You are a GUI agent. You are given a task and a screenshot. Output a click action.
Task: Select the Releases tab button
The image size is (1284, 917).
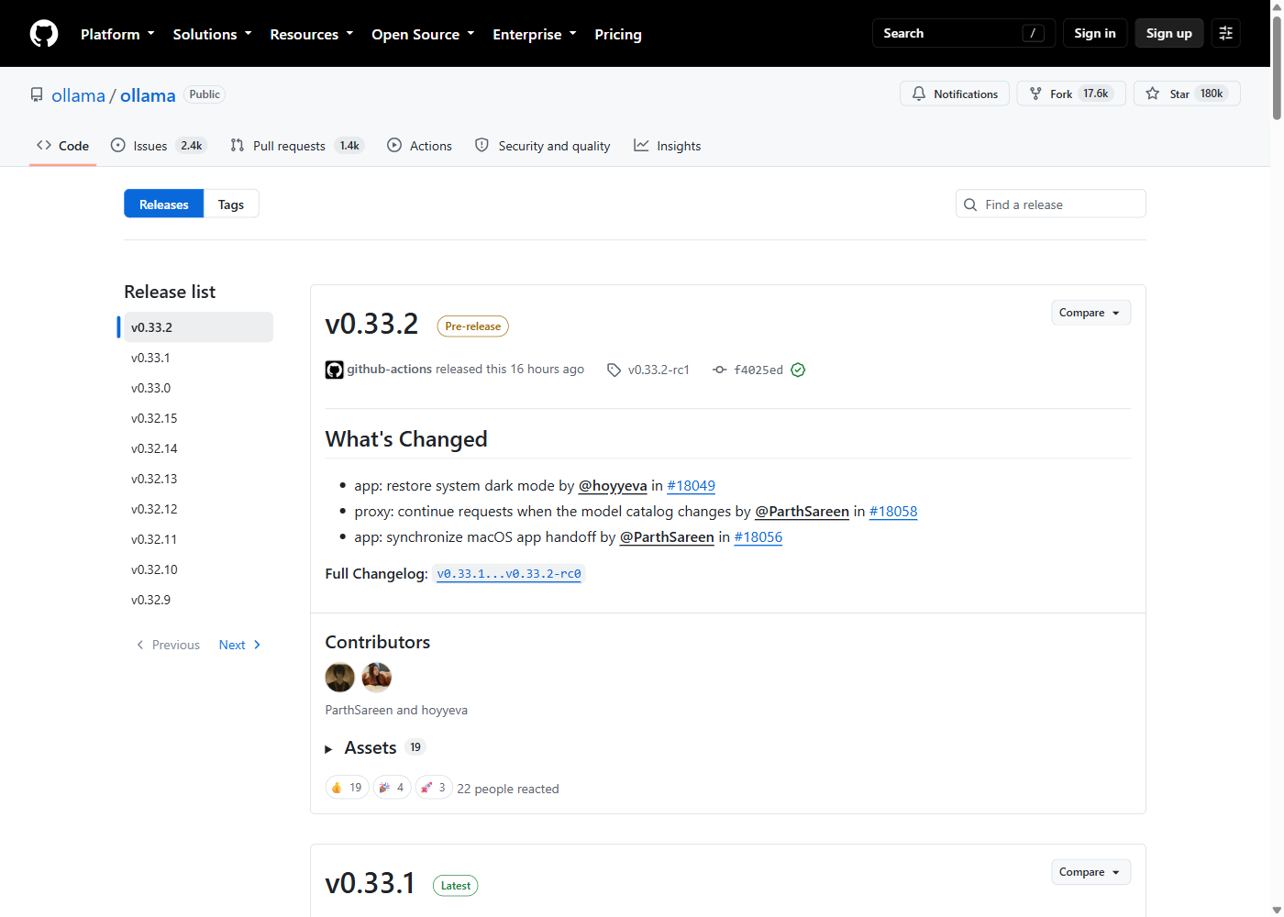[164, 204]
